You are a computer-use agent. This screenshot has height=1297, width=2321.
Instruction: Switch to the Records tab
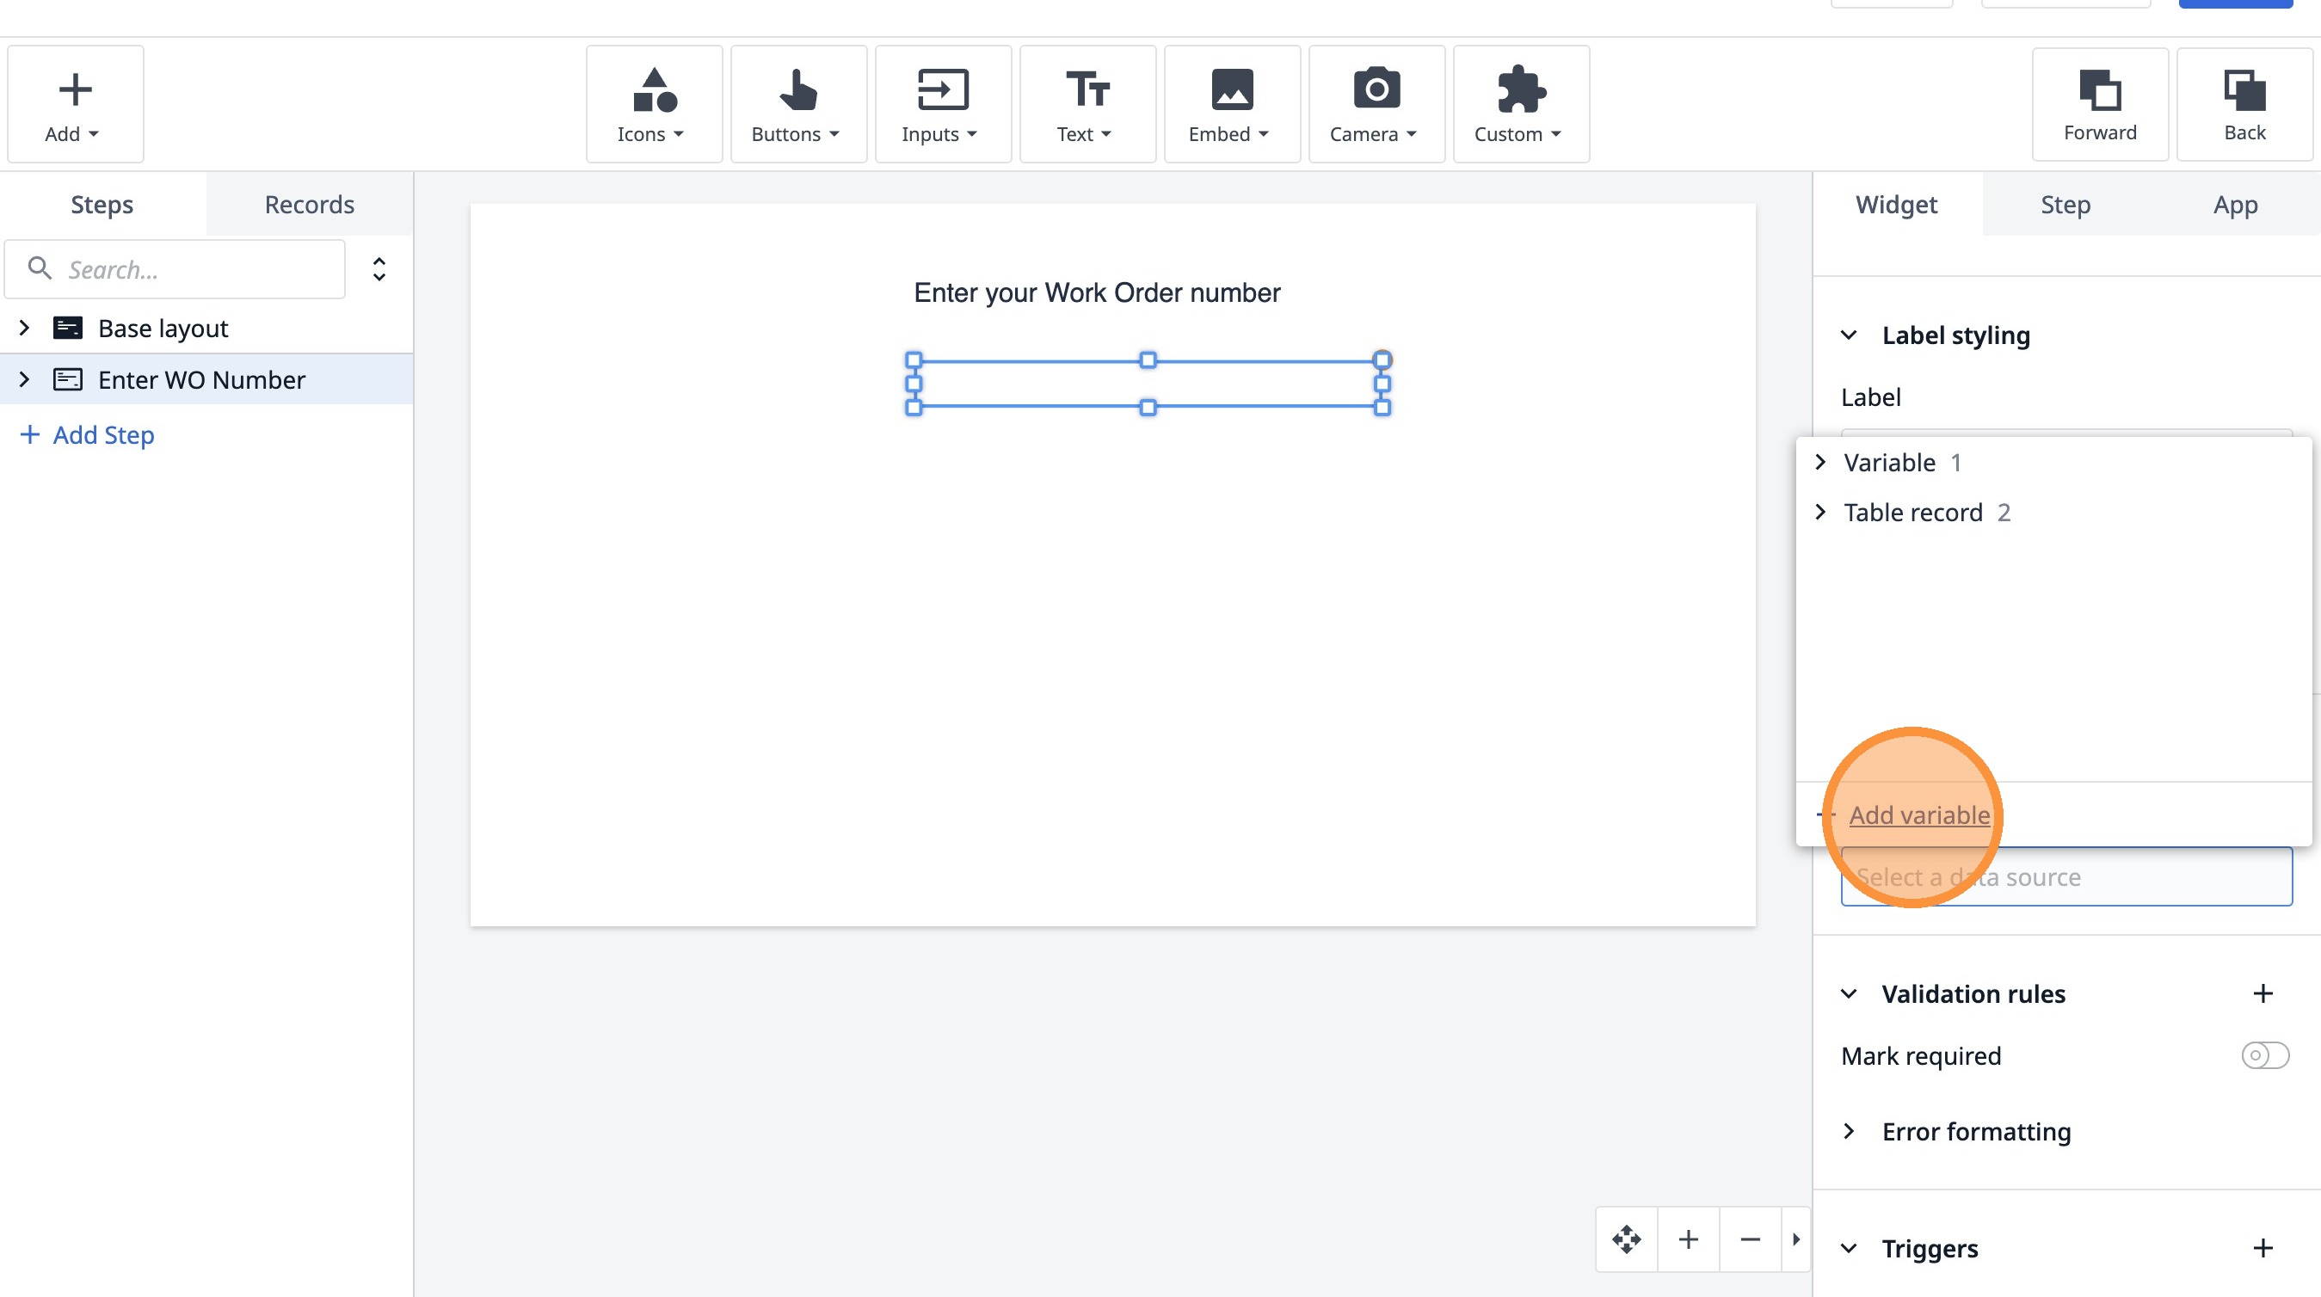click(x=309, y=205)
